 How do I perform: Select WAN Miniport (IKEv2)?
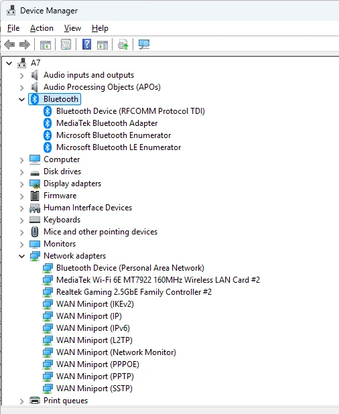coord(95,304)
